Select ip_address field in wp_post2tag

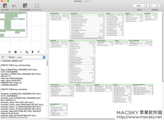coord(150,20)
